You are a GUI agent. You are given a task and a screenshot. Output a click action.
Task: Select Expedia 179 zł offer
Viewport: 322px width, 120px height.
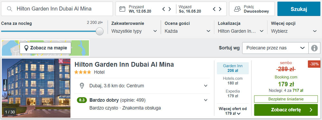click(x=233, y=93)
